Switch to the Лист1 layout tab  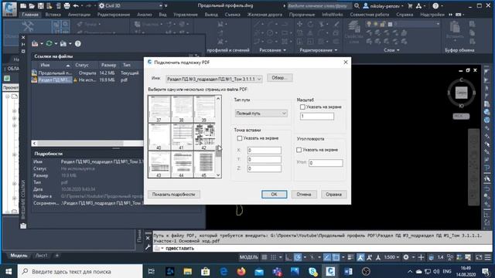(x=41, y=256)
